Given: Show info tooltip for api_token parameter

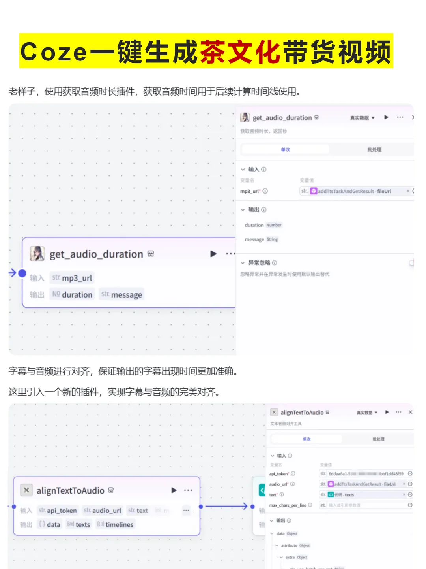Looking at the screenshot, I should click(293, 474).
